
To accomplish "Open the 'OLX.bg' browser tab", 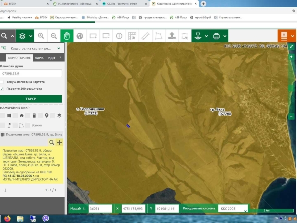I will pyautogui.click(x=124, y=4).
